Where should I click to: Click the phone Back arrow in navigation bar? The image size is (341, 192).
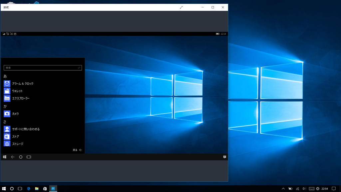pos(13,157)
